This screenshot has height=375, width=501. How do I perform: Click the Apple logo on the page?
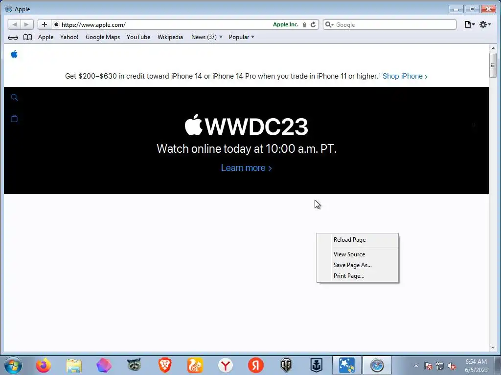pyautogui.click(x=14, y=54)
